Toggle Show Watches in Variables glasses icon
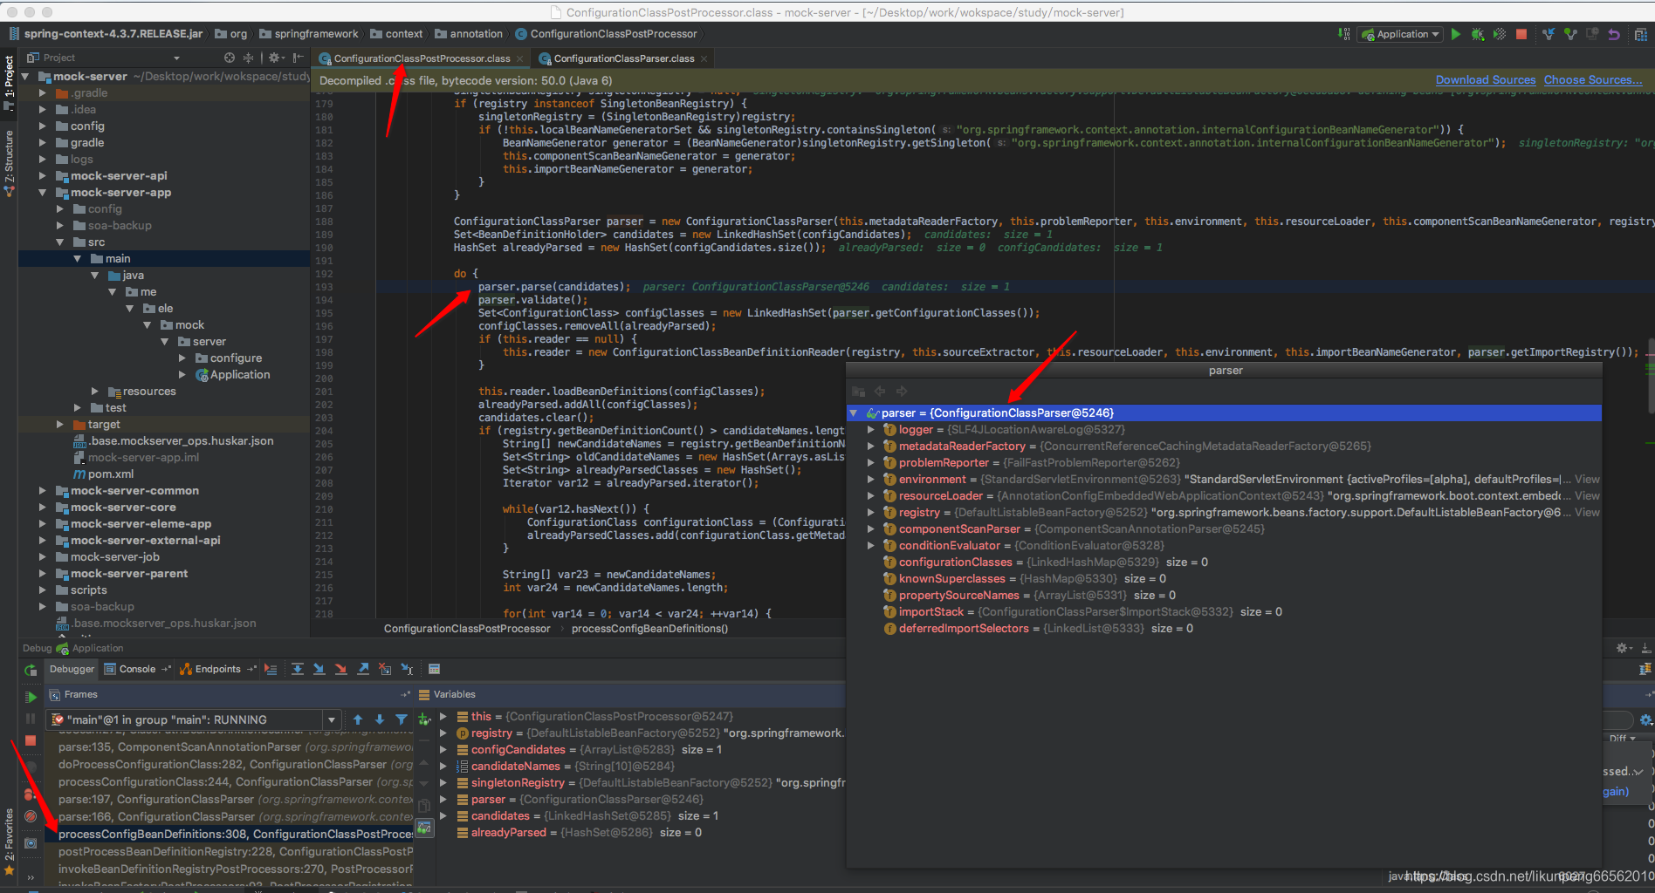Image resolution: width=1655 pixels, height=893 pixels. 424,827
